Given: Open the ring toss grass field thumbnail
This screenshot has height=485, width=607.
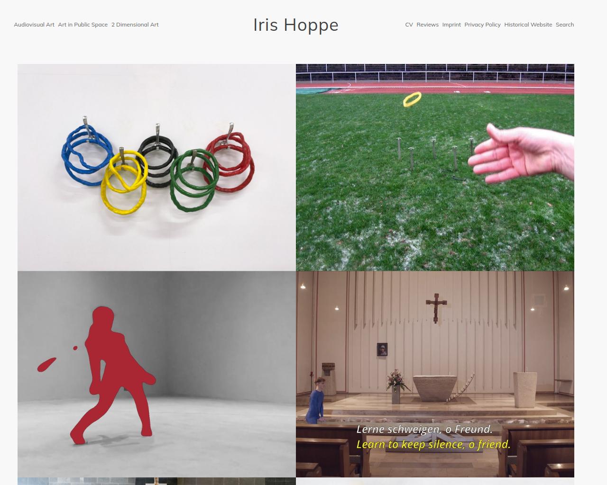Looking at the screenshot, I should click(x=435, y=167).
